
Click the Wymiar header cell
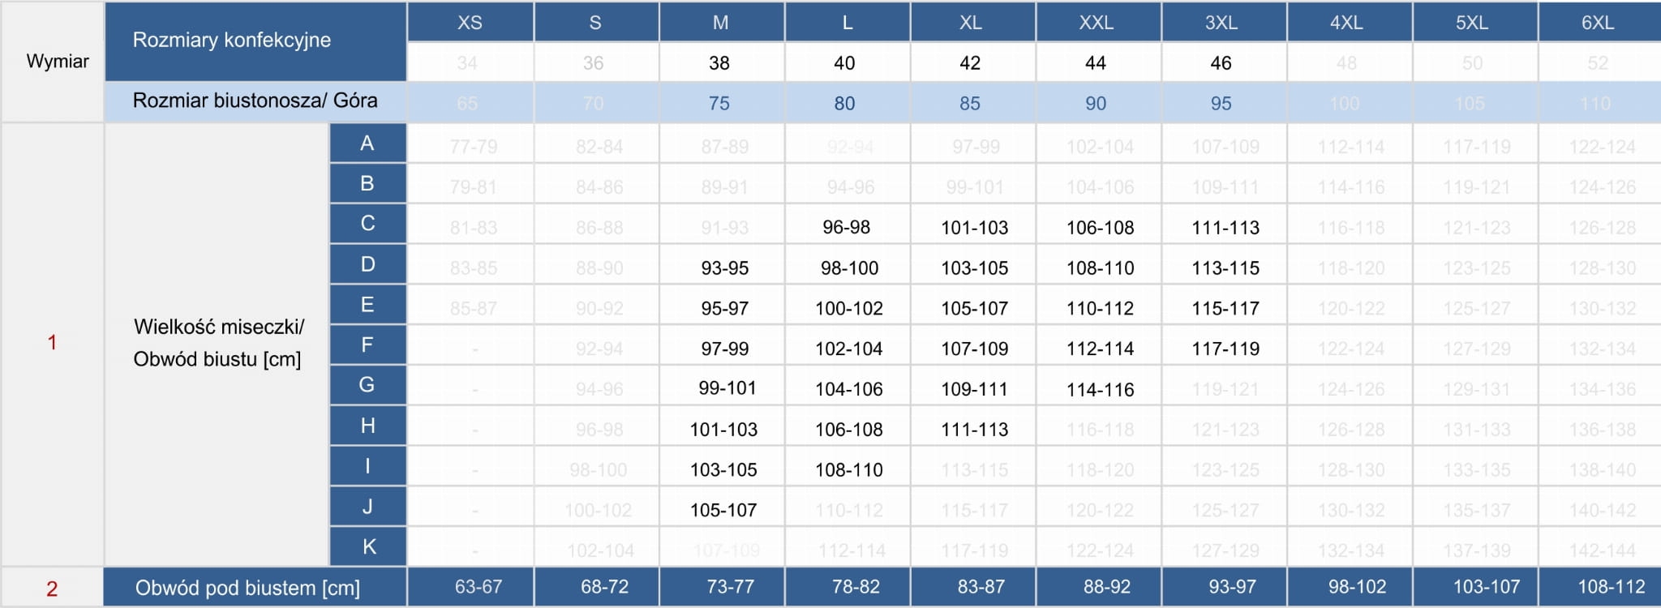(57, 62)
